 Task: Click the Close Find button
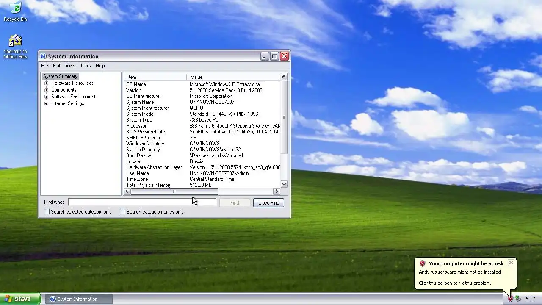pyautogui.click(x=268, y=203)
